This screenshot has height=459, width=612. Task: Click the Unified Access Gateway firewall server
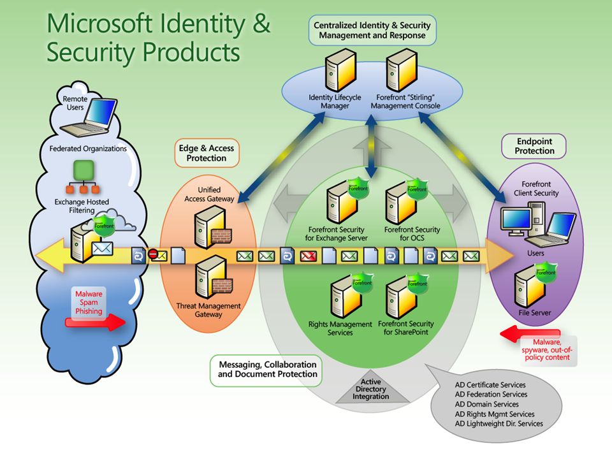click(x=213, y=227)
